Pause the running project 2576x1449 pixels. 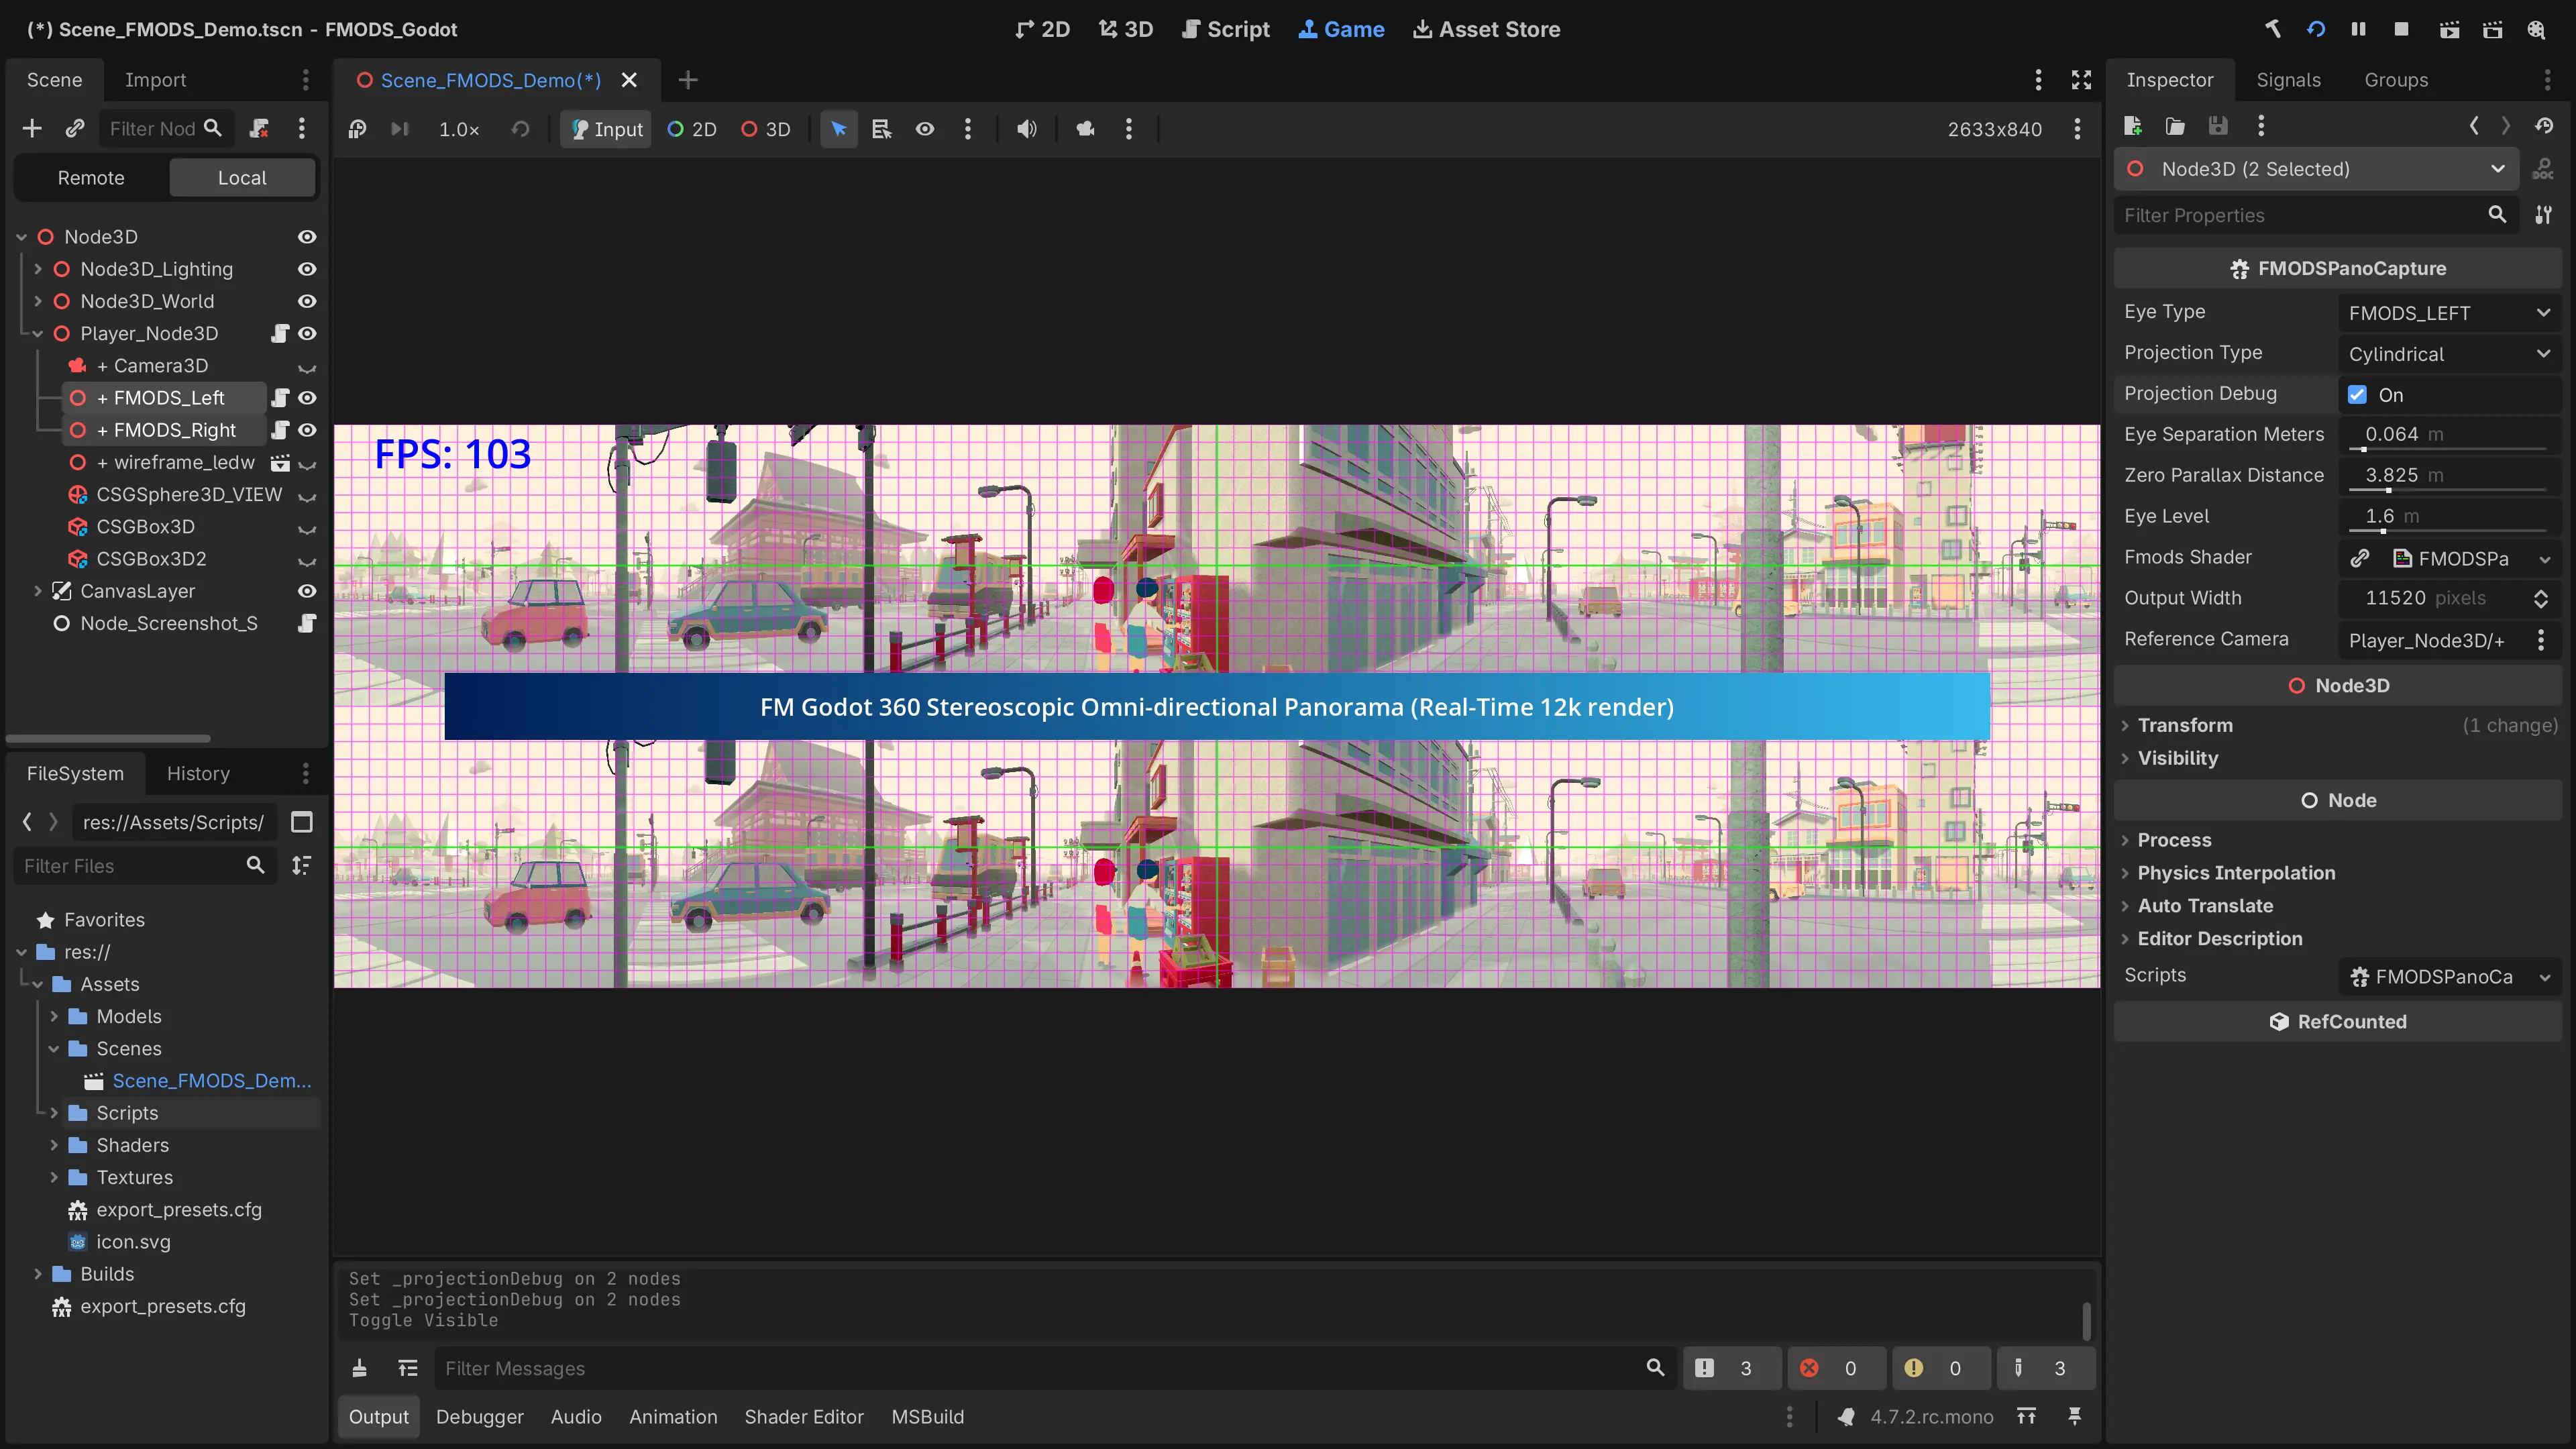pyautogui.click(x=2358, y=29)
